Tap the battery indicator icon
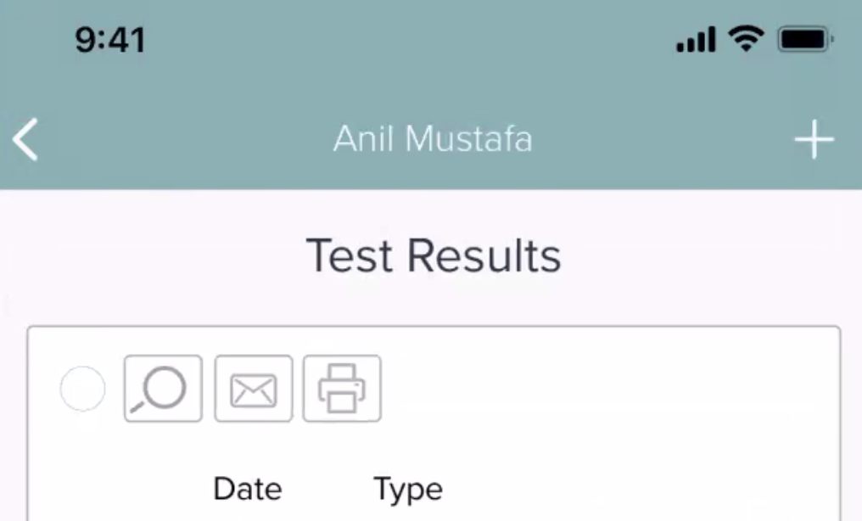 (805, 39)
